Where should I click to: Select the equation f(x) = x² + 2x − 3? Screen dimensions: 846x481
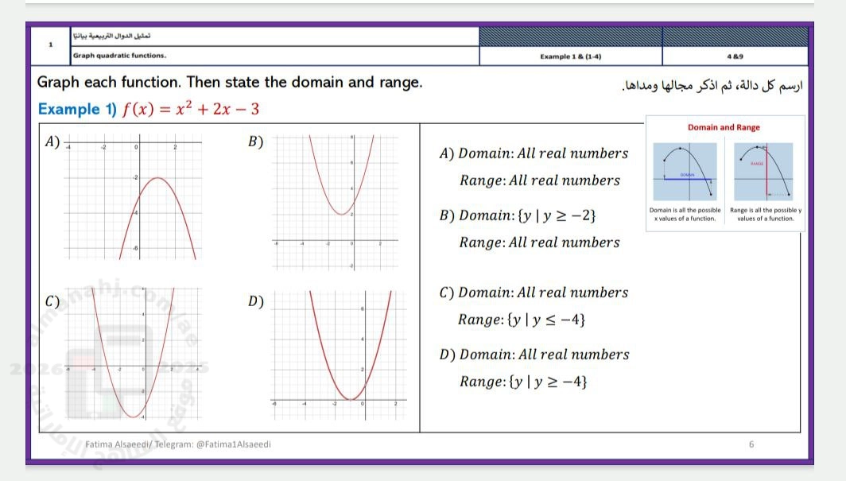[x=190, y=109]
